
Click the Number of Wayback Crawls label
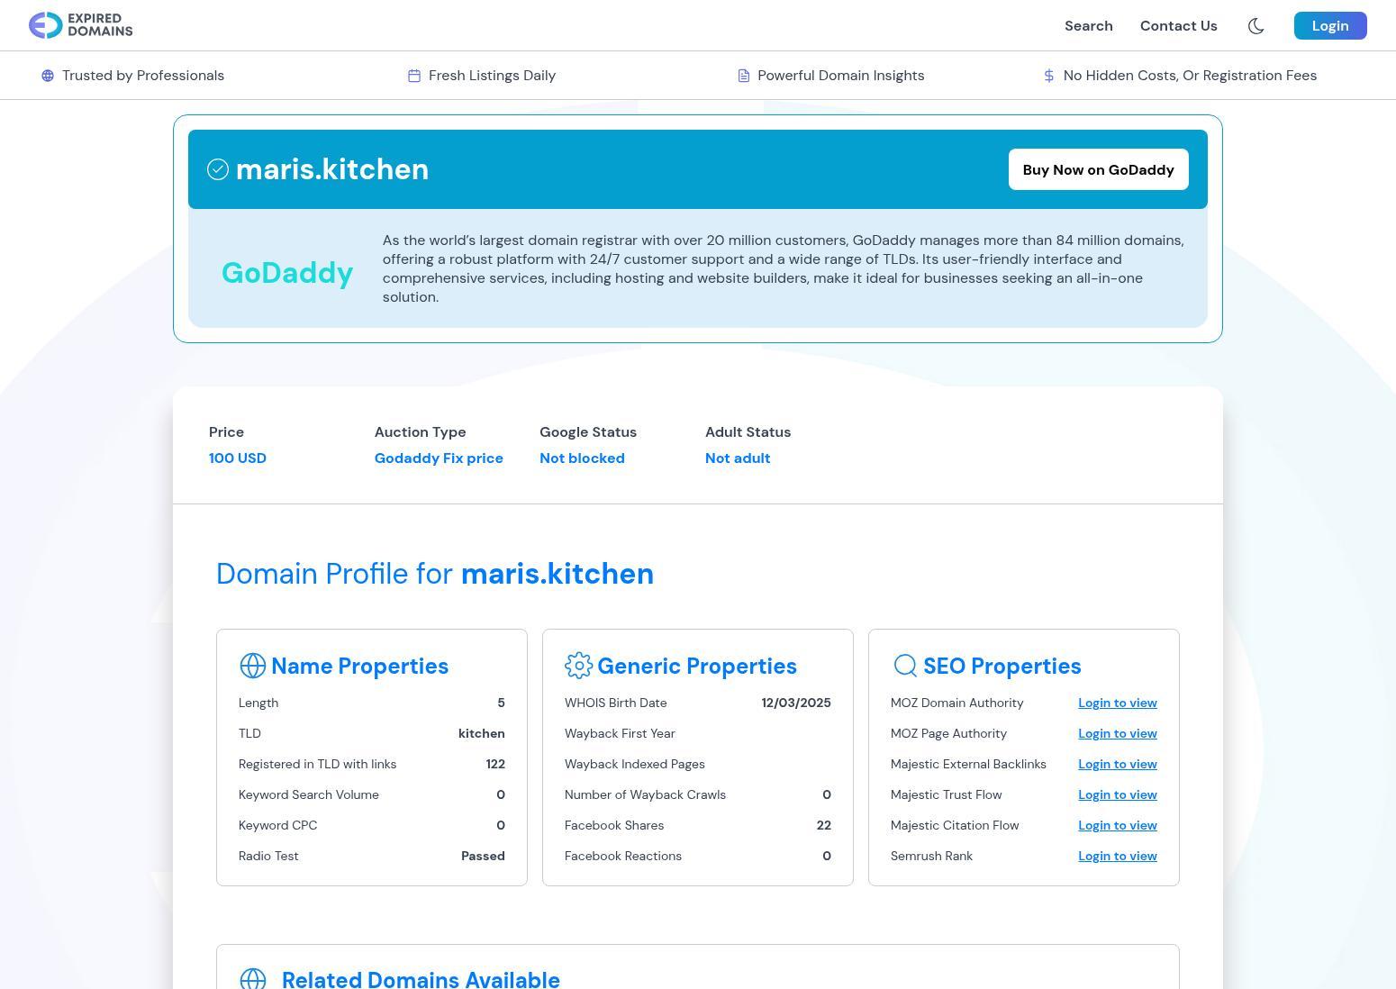point(645,794)
